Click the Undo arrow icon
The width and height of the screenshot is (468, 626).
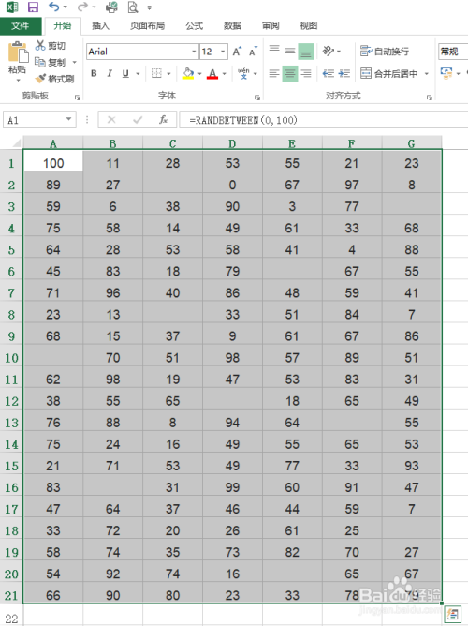pyautogui.click(x=53, y=7)
